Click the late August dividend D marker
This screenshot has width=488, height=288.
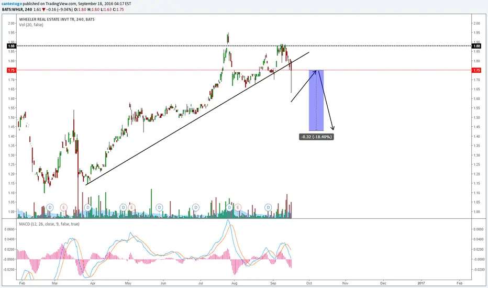268,207
